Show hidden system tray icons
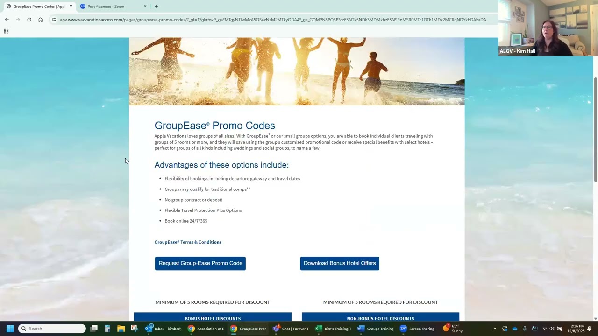This screenshot has height=336, width=598. pyautogui.click(x=495, y=329)
